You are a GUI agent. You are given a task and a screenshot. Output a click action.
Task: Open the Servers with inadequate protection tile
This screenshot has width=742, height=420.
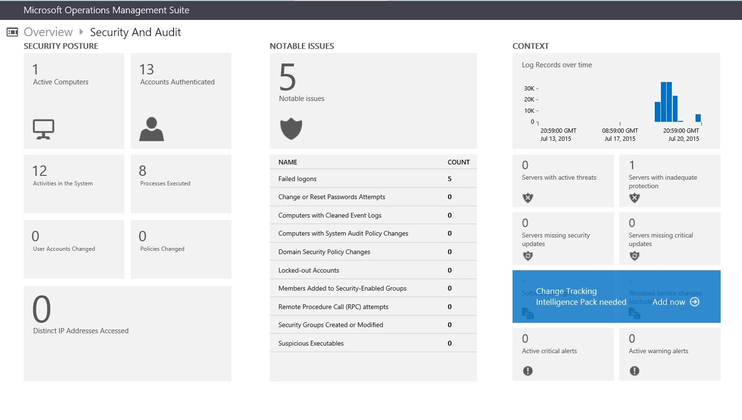pos(670,181)
